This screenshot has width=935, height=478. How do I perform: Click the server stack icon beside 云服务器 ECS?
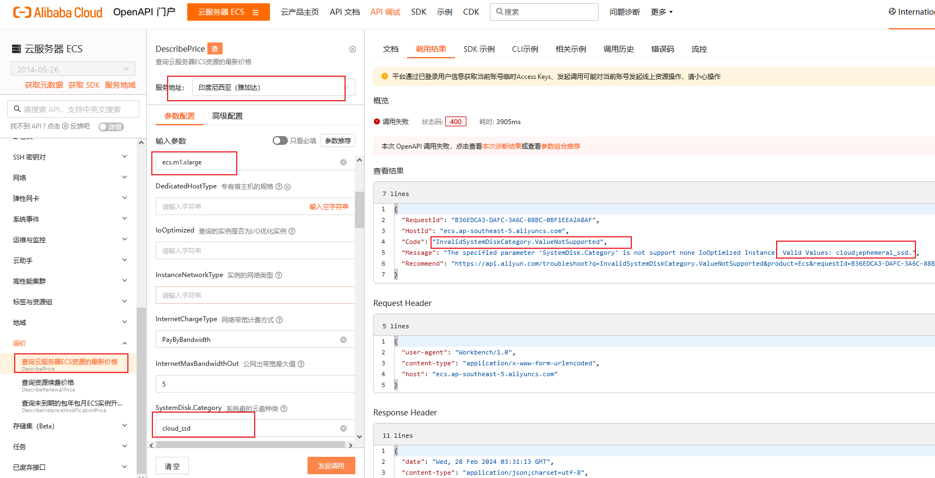click(x=17, y=49)
